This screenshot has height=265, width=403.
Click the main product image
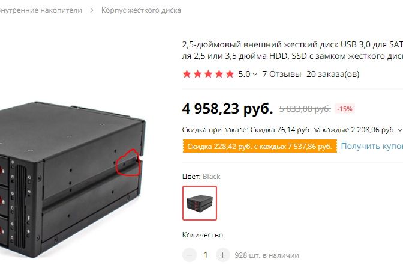click(73, 179)
